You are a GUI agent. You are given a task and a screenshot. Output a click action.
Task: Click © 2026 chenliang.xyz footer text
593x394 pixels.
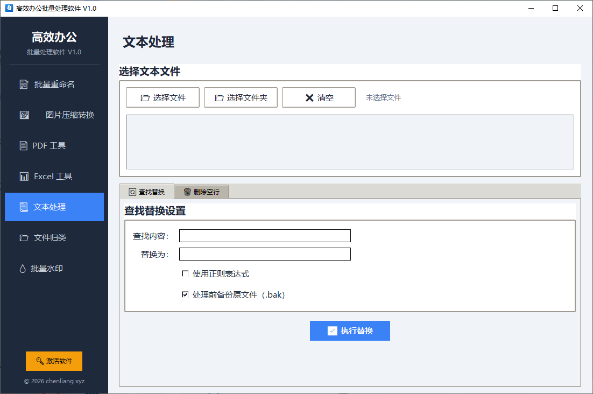click(x=54, y=381)
